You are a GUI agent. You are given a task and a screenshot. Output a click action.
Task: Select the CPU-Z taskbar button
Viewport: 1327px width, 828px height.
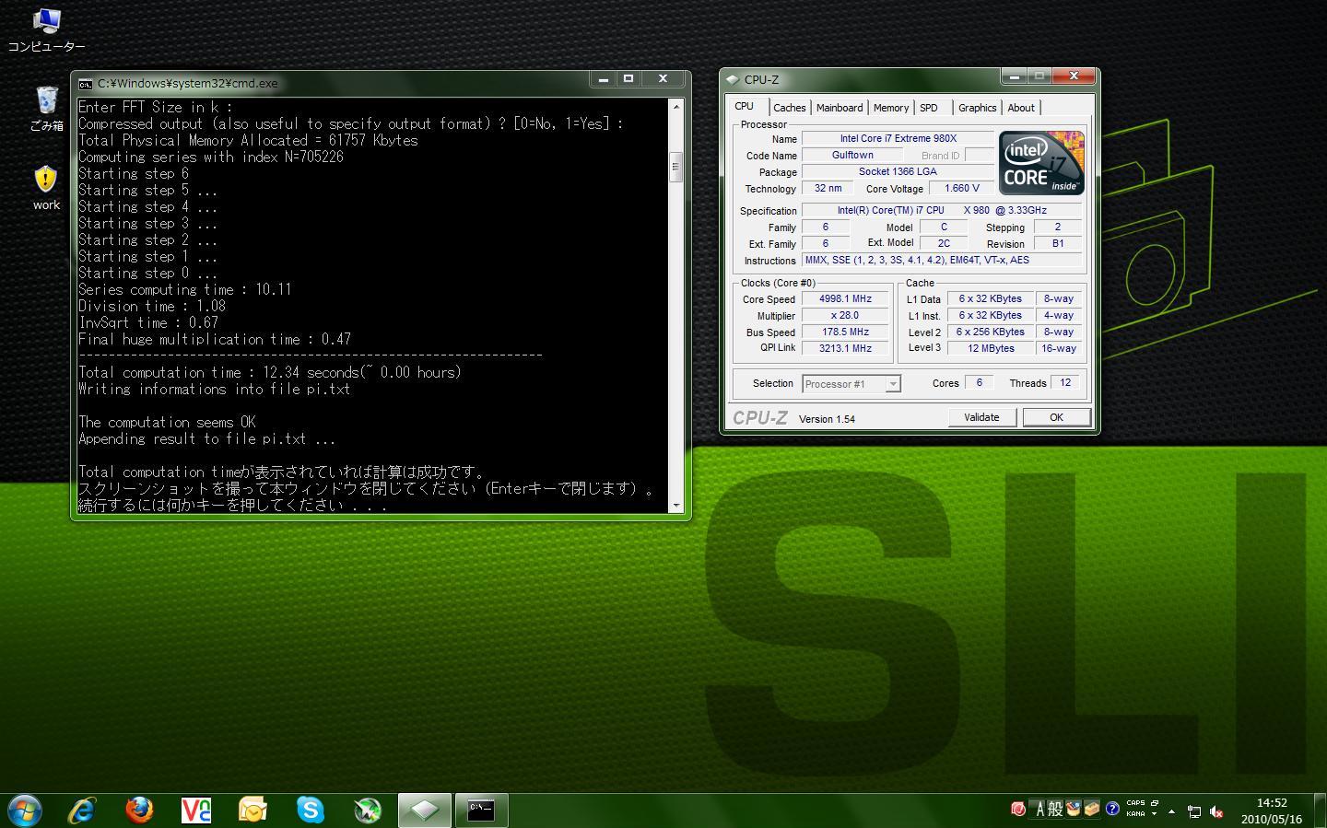pos(424,810)
